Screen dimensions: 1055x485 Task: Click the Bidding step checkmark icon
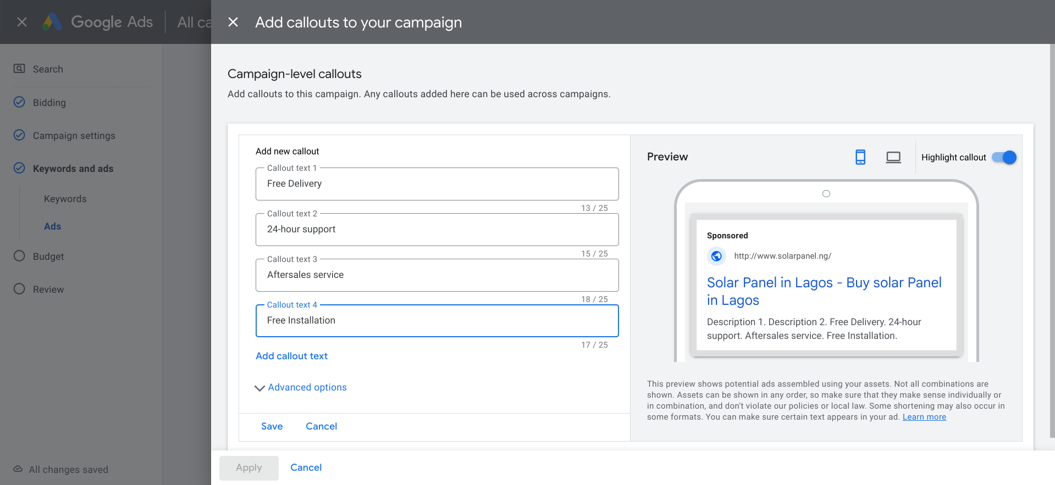(19, 102)
